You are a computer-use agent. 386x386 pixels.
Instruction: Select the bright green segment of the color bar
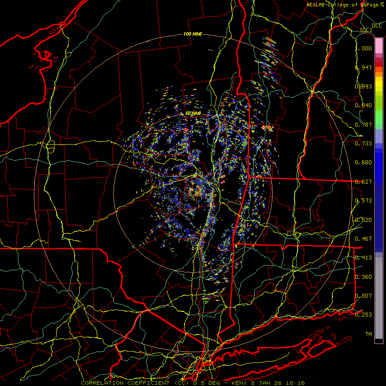coord(379,117)
